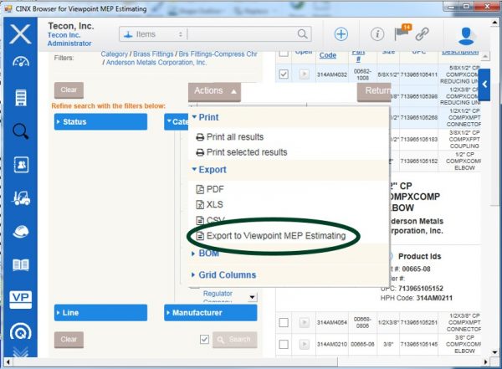This screenshot has width=502, height=369.
Task: Click the blue plus add icon
Action: (341, 34)
